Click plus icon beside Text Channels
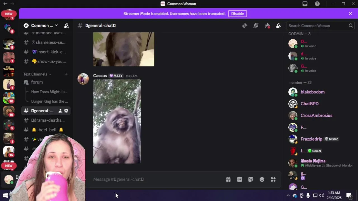This screenshot has width=358, height=201. 66,74
